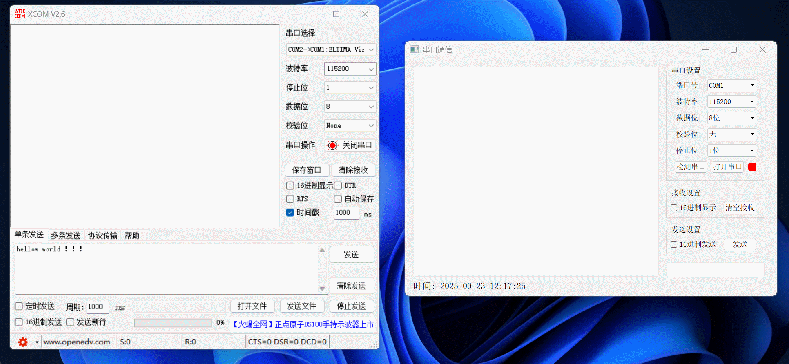Toggle 16进制发送 checkbox in 串口通信 window
The width and height of the screenshot is (789, 364).
pyautogui.click(x=674, y=244)
